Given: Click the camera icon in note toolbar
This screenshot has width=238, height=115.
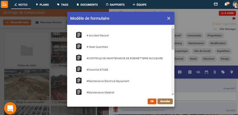Looking at the screenshot, I should (x=180, y=72).
